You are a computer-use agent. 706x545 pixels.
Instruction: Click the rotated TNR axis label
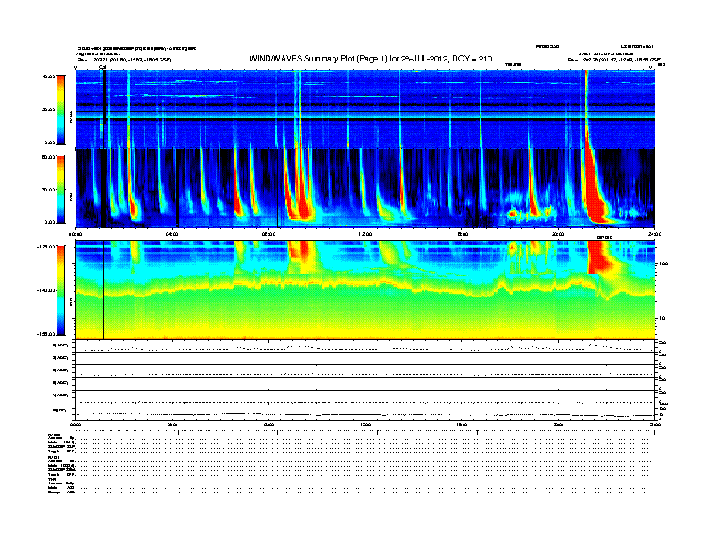tap(71, 305)
